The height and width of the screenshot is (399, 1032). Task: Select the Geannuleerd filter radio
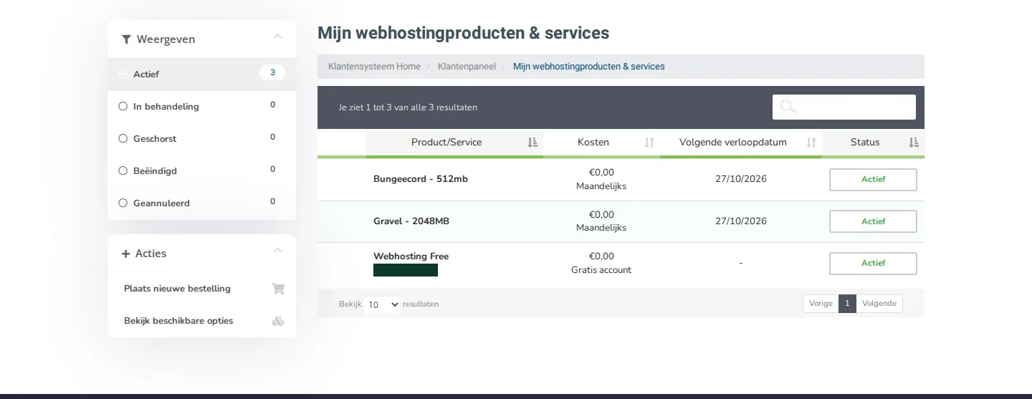[x=123, y=203]
